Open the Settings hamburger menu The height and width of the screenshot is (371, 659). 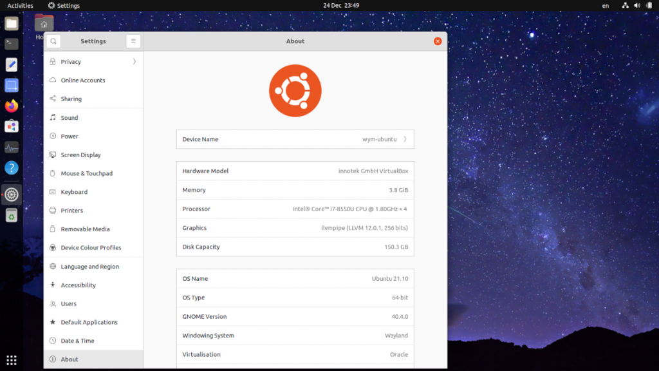(133, 41)
